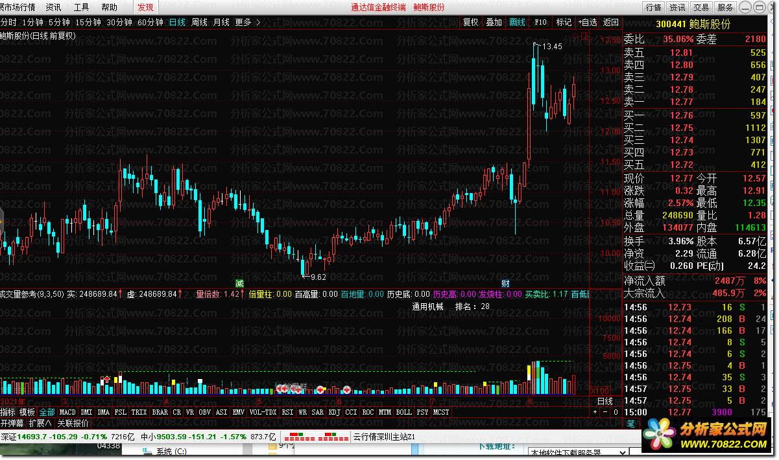Expand the 扩展∧ panel
This screenshot has height=460, width=779.
coord(40,423)
